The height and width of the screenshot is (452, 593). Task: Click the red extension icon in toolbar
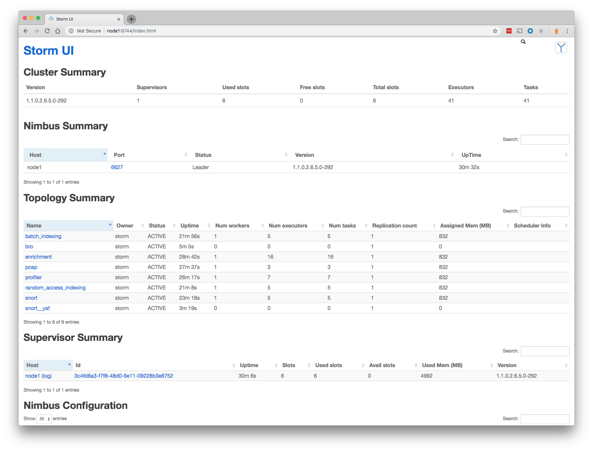pyautogui.click(x=509, y=31)
